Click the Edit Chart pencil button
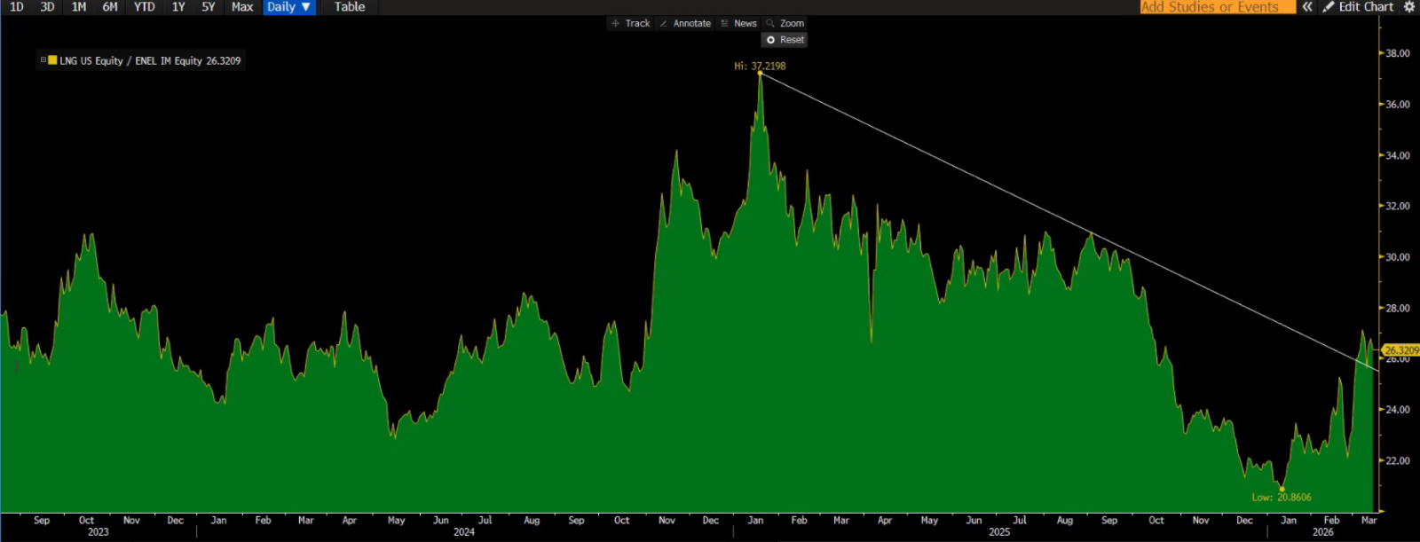 point(1358,7)
